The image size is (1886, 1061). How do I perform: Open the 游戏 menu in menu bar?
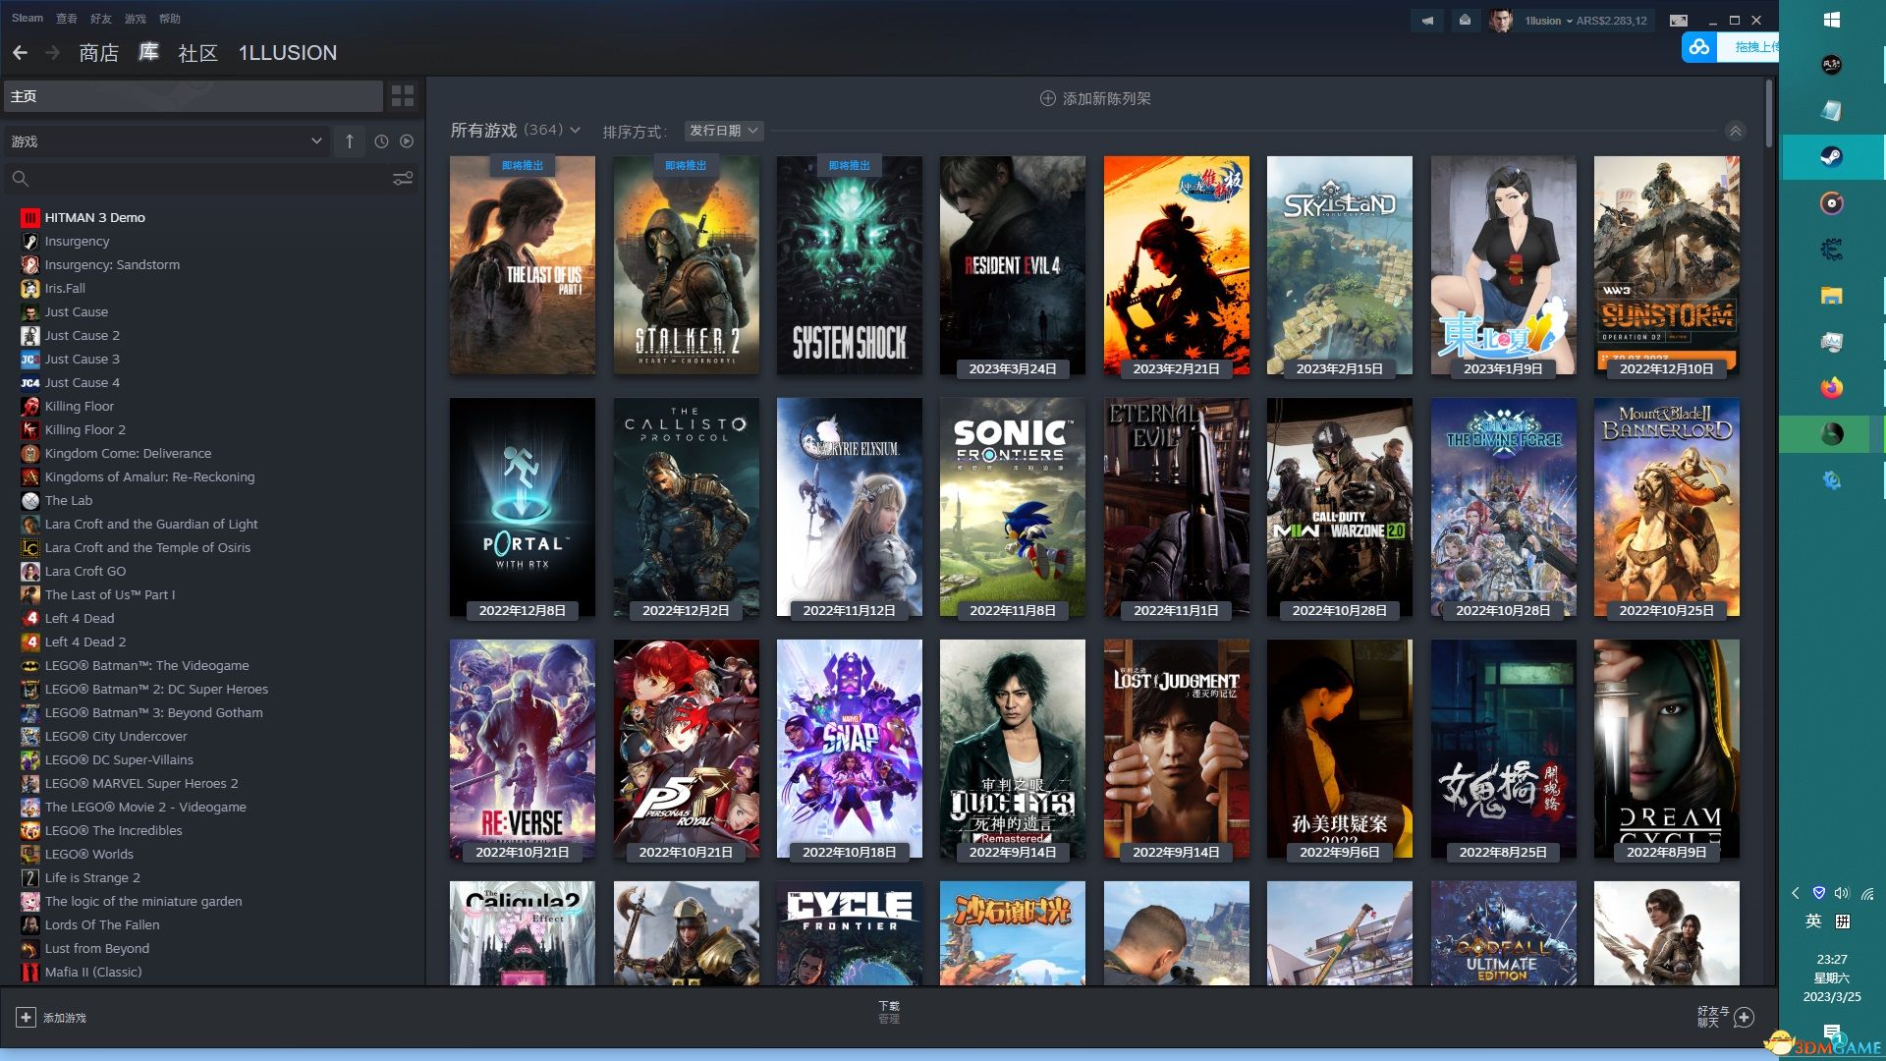(136, 19)
